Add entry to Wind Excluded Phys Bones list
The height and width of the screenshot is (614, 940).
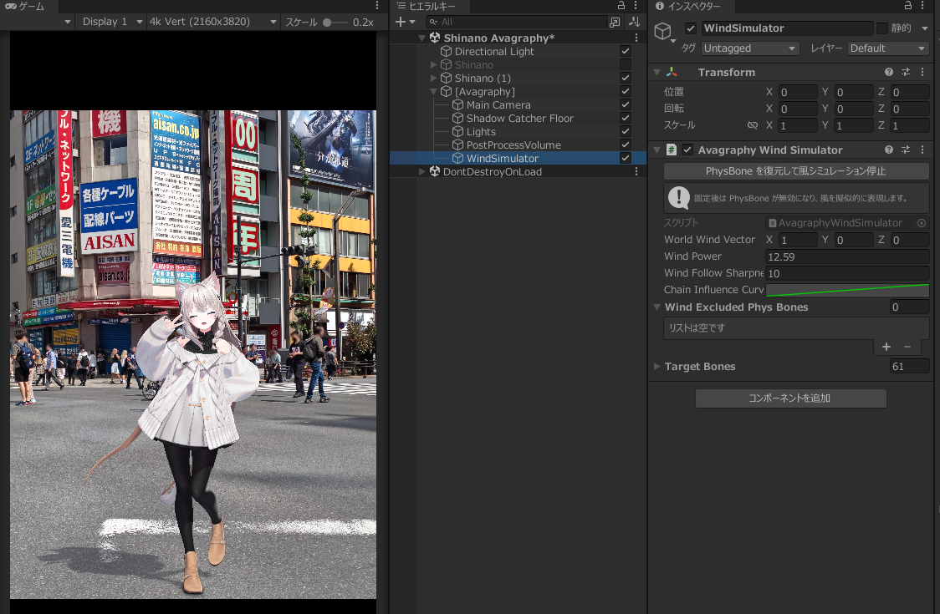click(x=886, y=347)
